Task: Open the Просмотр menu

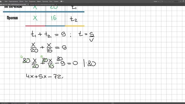Action: tap(45, 1)
